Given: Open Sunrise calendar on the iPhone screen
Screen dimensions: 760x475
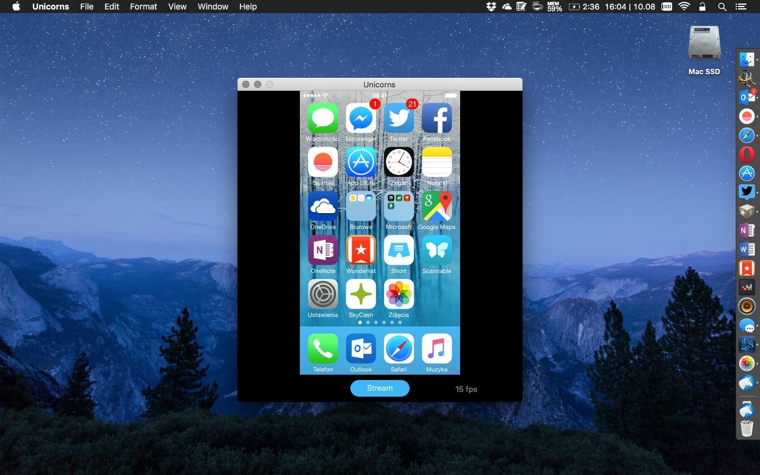Looking at the screenshot, I should [323, 162].
